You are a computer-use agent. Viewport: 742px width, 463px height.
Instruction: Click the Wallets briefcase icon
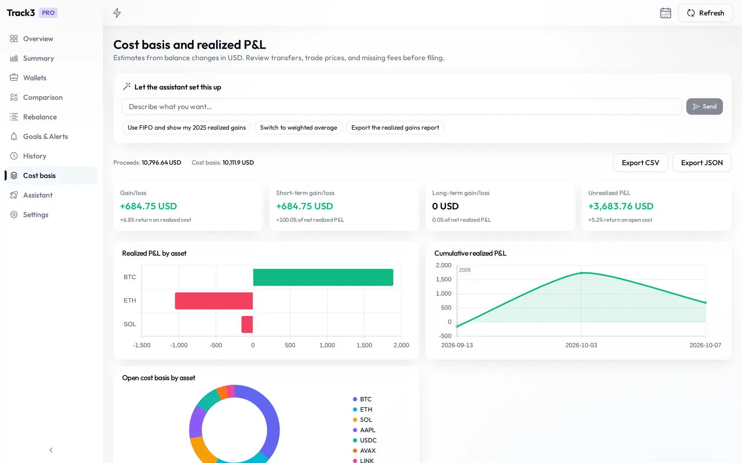point(14,78)
